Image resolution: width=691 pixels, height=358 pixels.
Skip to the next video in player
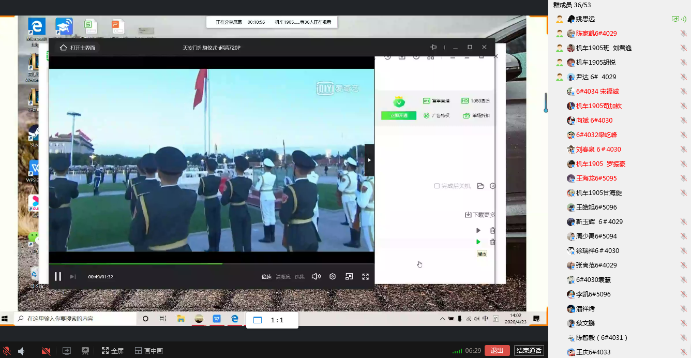coord(73,277)
